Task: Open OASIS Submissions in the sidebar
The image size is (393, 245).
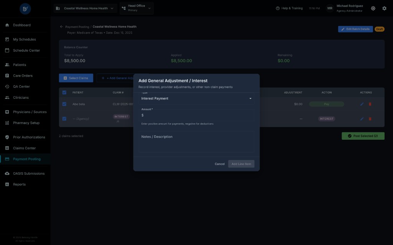Action: click(25, 173)
